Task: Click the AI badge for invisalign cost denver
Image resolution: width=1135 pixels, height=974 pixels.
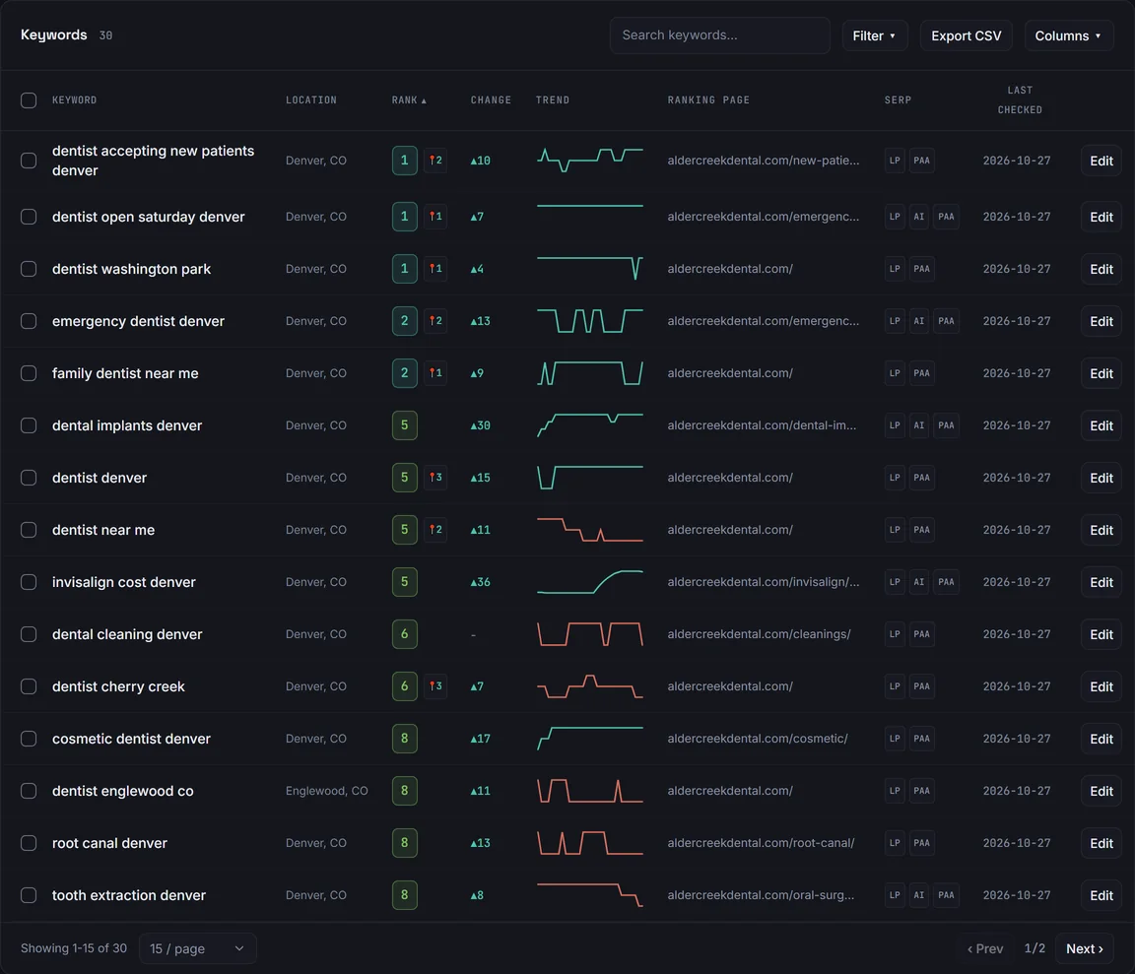Action: [x=918, y=582]
